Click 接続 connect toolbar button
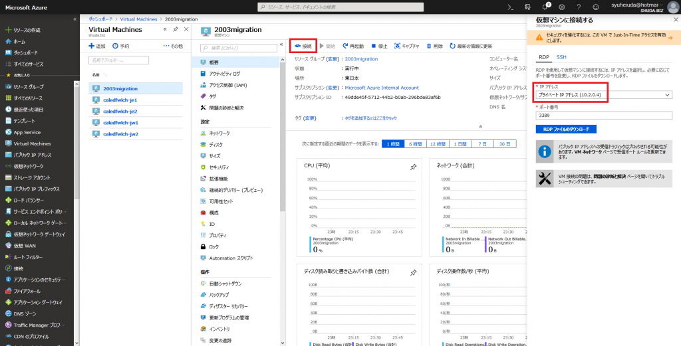The width and height of the screenshot is (681, 346). pos(303,46)
